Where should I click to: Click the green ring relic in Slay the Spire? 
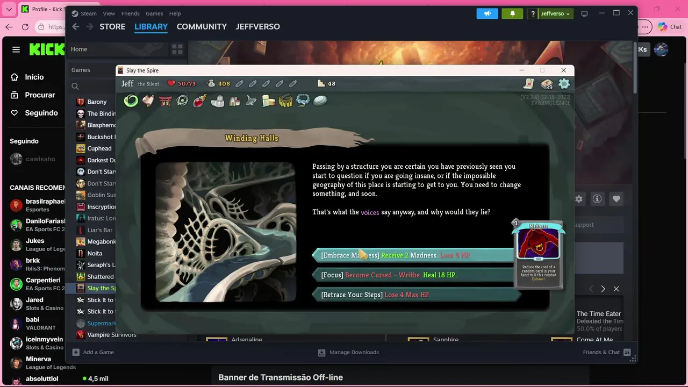131,101
